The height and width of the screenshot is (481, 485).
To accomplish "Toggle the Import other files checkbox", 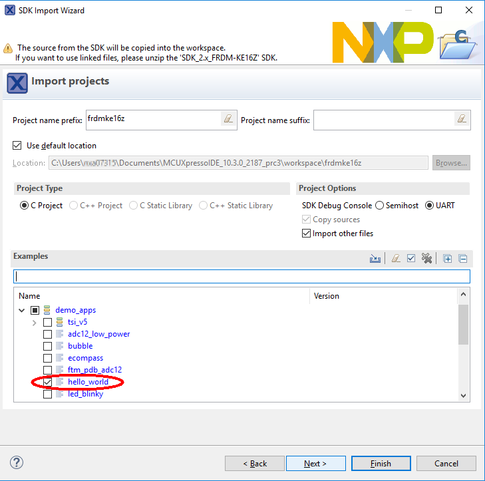I will coord(307,234).
